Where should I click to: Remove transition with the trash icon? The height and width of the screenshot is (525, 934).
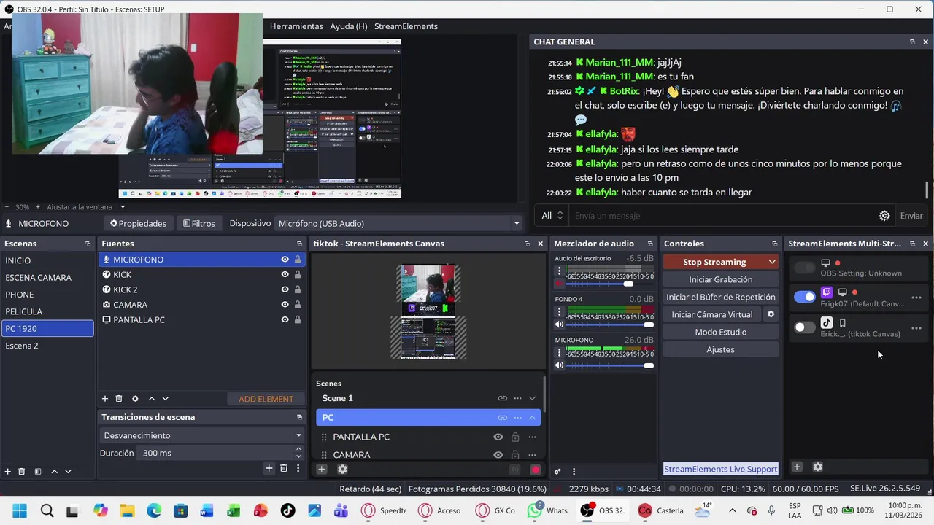coord(284,468)
